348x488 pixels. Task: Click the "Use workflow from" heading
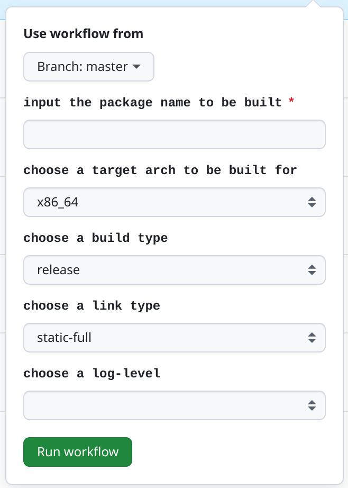[84, 34]
